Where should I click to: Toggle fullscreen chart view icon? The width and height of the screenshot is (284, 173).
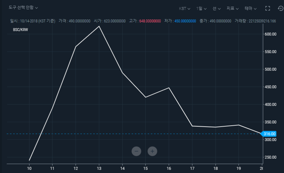[267, 8]
